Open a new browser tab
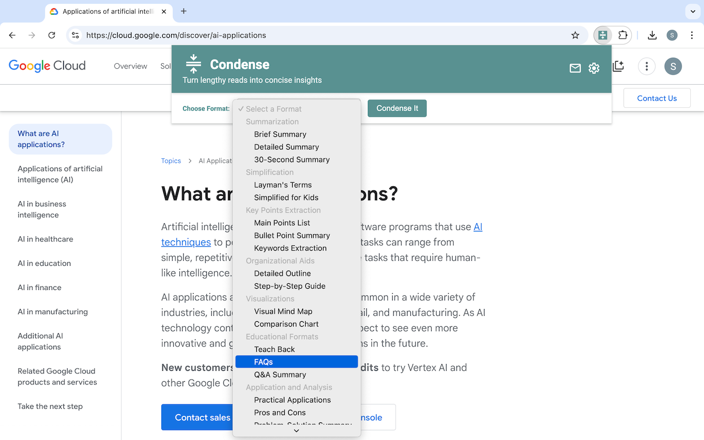Image resolution: width=704 pixels, height=440 pixels. coord(184,11)
